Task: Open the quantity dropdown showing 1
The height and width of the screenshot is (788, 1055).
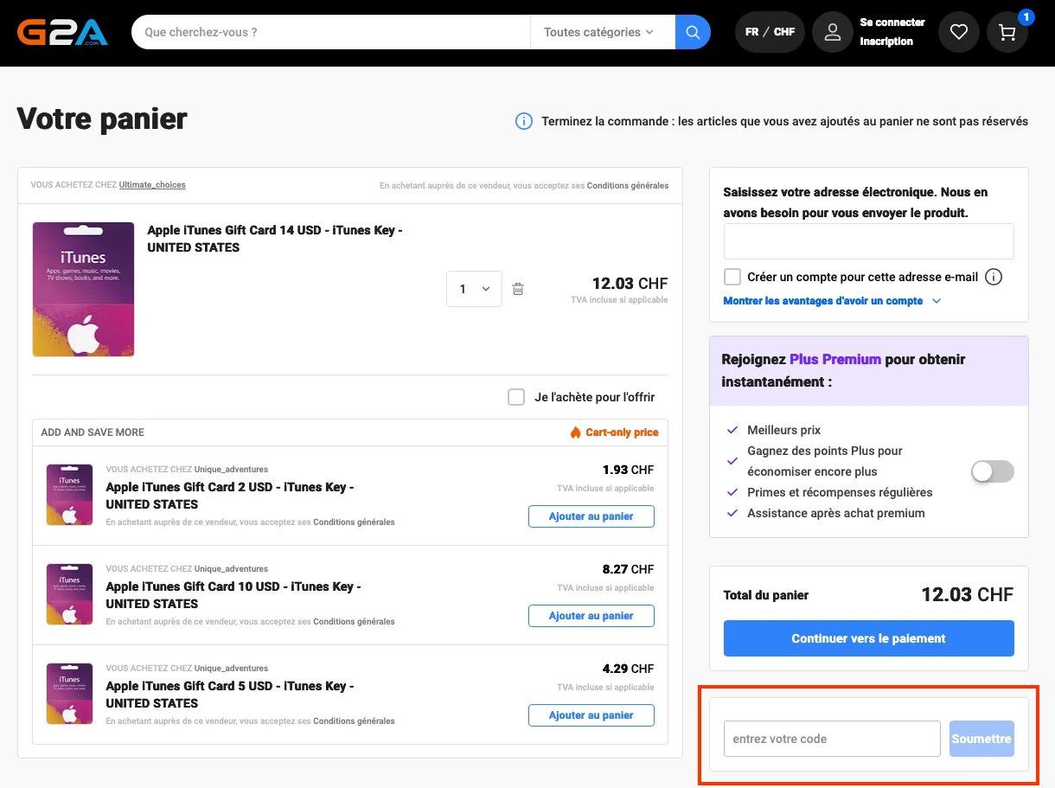Action: [x=474, y=288]
